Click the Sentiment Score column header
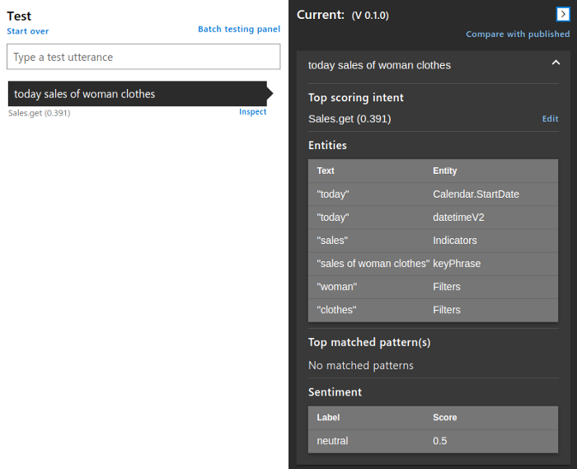Screen dimensions: 577x469 tap(445, 418)
